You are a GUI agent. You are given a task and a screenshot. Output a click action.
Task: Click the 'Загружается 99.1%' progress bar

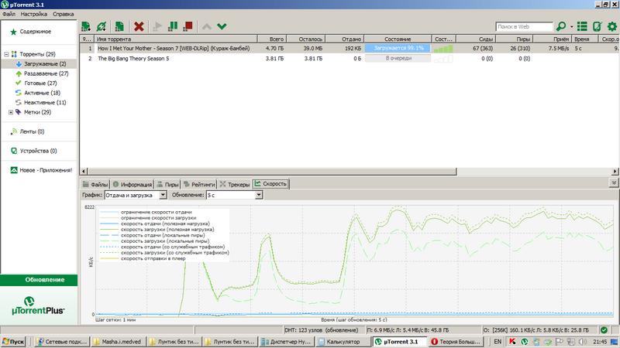(398, 48)
